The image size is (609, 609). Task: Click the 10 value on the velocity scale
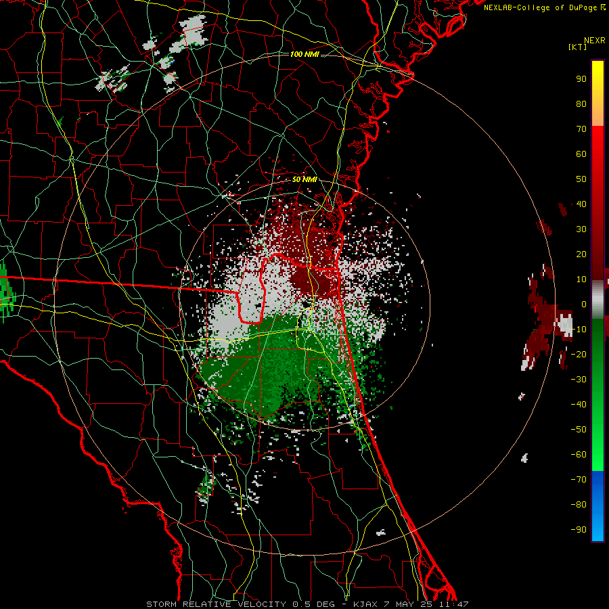tap(581, 279)
